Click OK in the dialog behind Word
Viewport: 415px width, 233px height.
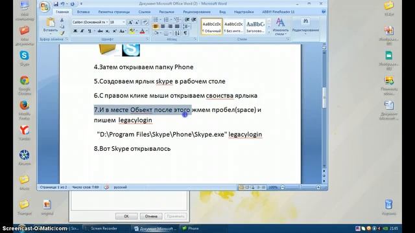[126, 216]
